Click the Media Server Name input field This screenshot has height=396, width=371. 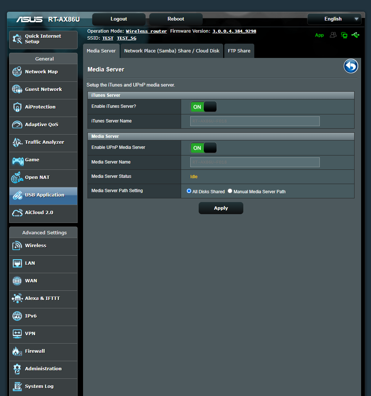coord(255,162)
